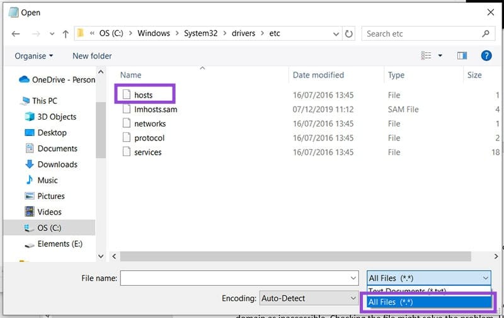504x318 pixels.
Task: Open the recent locations chevron
Action: click(52, 34)
